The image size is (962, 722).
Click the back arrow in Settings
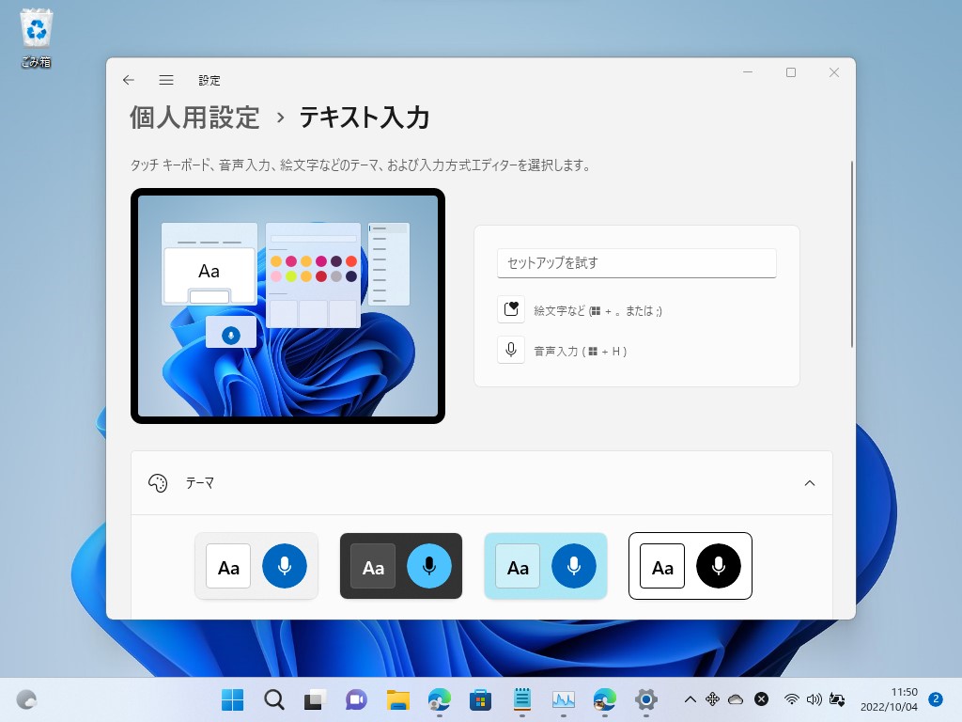pos(128,80)
